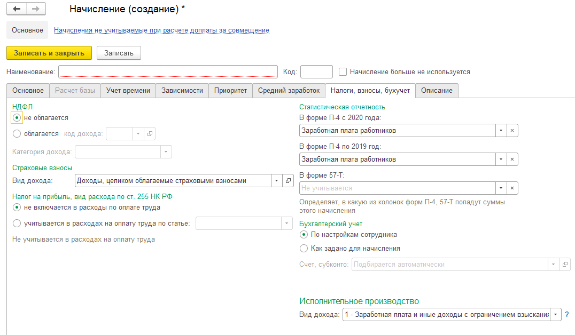575x335 pixels.
Task: Expand the 'В форме 57-Т' dropdown list
Action: tap(501, 188)
